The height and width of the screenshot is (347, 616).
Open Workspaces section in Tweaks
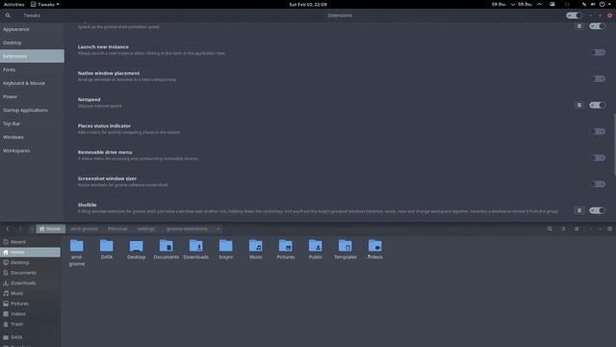32,150
